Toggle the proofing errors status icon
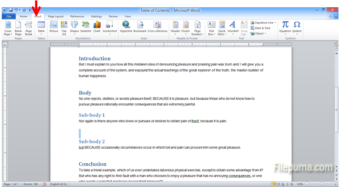 click(44, 184)
